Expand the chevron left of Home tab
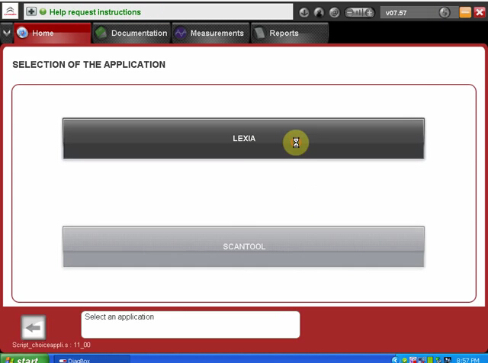The image size is (488, 363). (7, 33)
